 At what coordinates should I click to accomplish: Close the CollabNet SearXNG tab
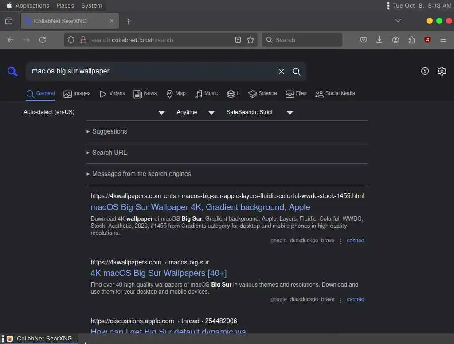tap(111, 21)
